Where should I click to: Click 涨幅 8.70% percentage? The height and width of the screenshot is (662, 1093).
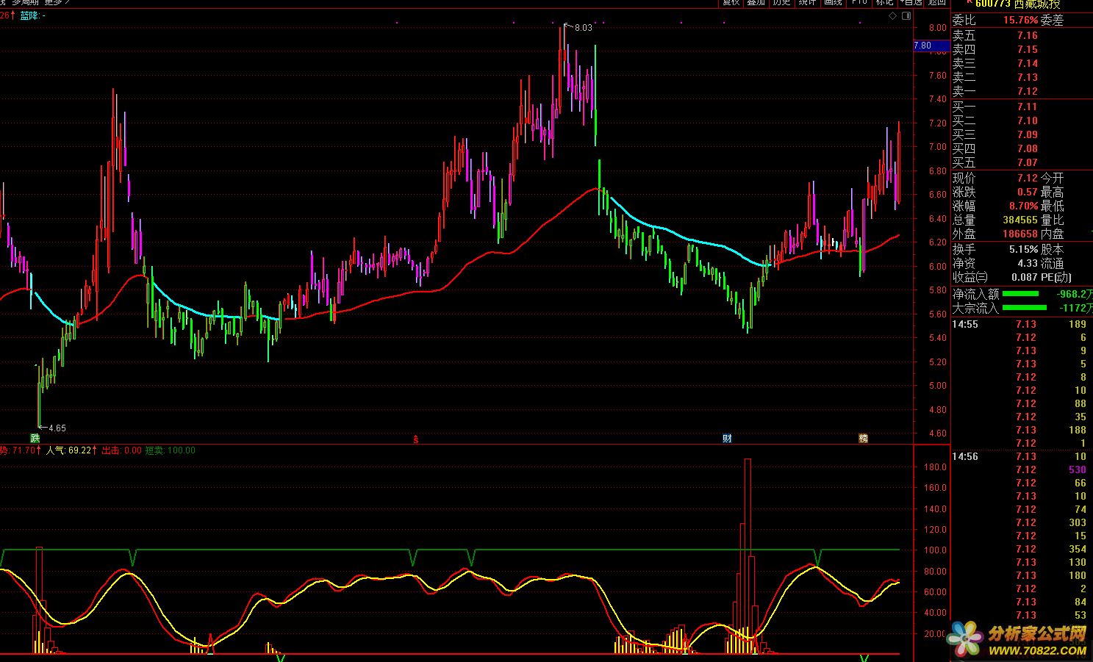point(1023,206)
